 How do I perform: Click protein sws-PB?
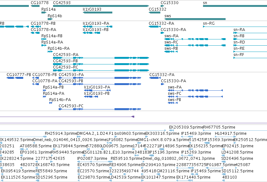click(x=173, y=103)
